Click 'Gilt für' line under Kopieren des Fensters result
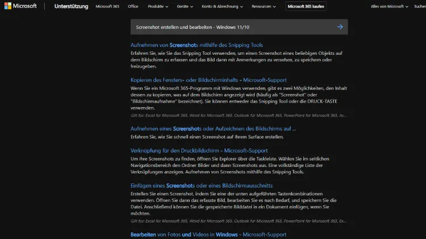 (x=239, y=116)
